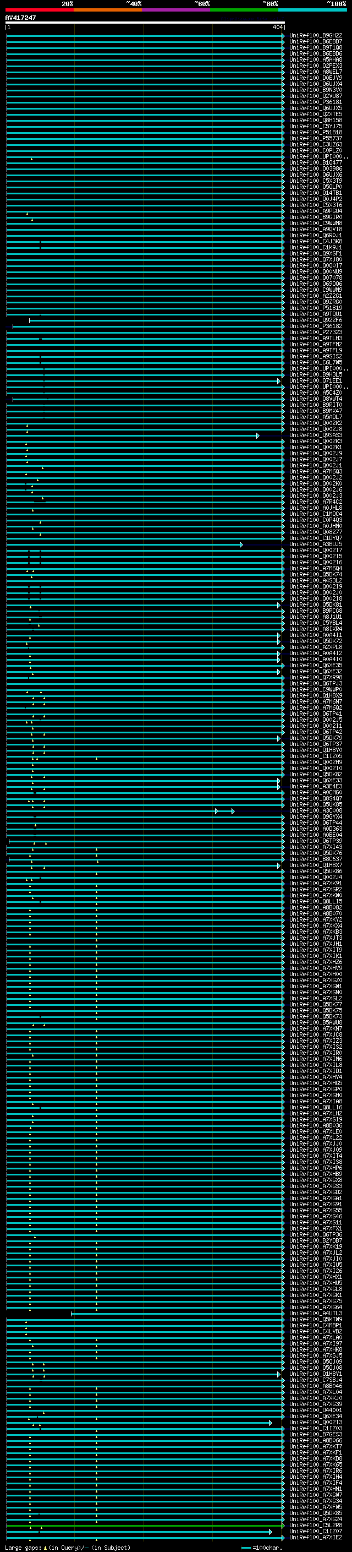Select the UniRef100_A7R4C2 label
Viewport: 352px width, 1552px height.
pyautogui.click(x=316, y=502)
